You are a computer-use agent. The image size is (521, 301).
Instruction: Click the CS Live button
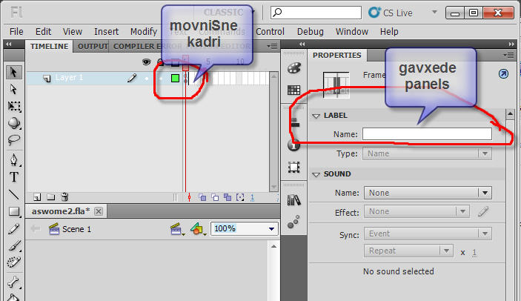[x=391, y=13]
